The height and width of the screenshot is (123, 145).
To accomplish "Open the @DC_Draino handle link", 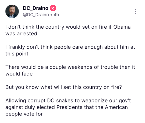I will (36, 15).
